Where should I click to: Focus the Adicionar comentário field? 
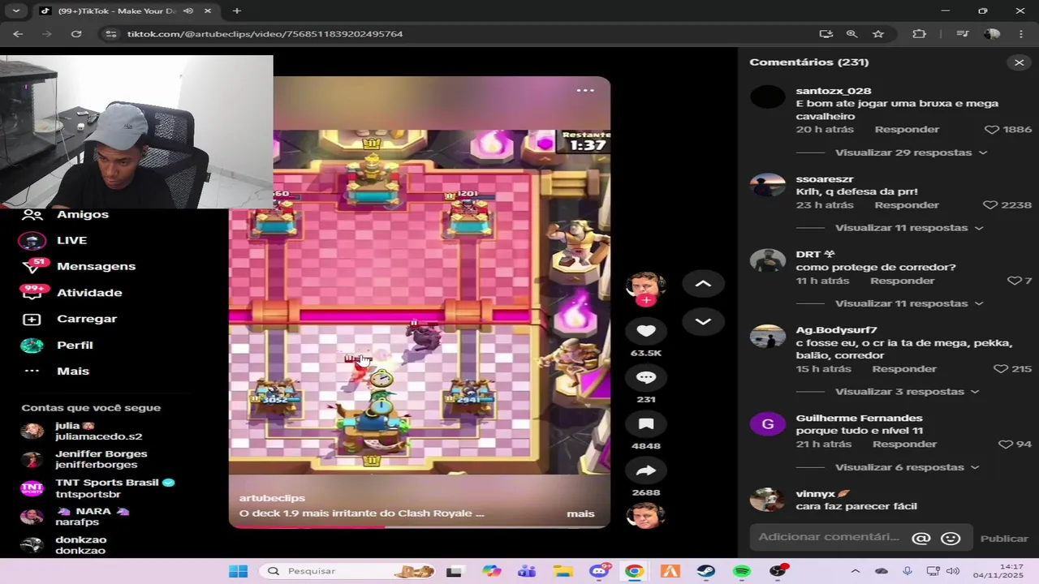coord(829,537)
